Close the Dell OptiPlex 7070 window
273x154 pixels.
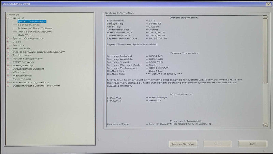(268, 4)
